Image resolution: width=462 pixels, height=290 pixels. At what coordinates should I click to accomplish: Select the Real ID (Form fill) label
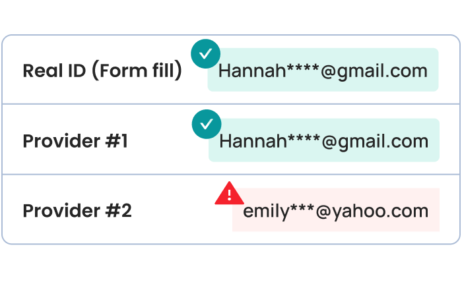pos(102,71)
